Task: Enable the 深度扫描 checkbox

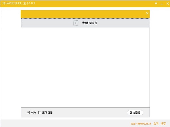Action: (x=40, y=113)
